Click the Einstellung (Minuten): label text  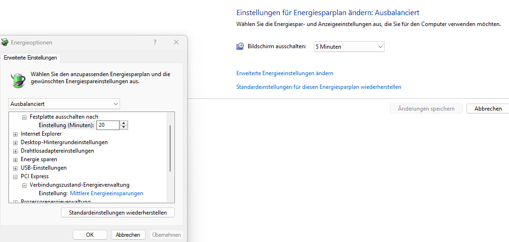pyautogui.click(x=67, y=125)
